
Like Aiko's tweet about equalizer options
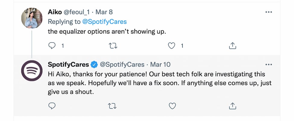(171, 46)
